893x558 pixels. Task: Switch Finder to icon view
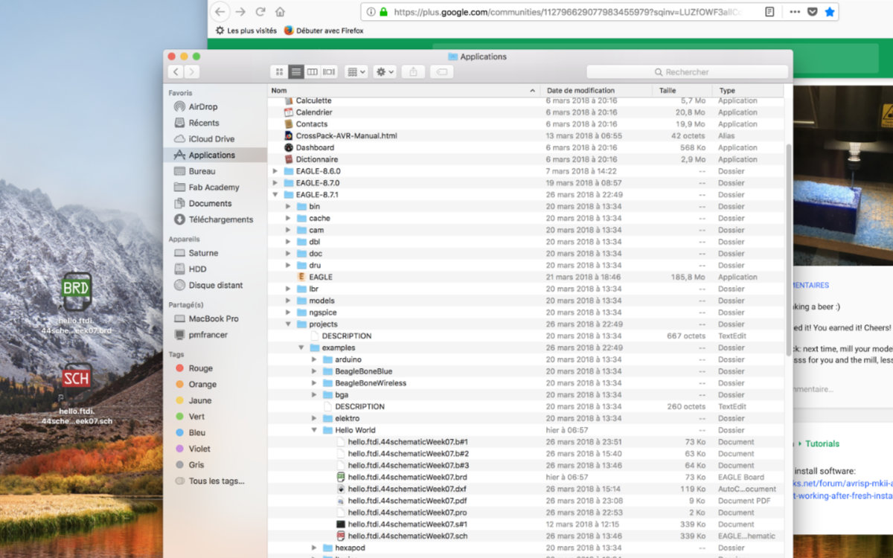[x=279, y=72]
